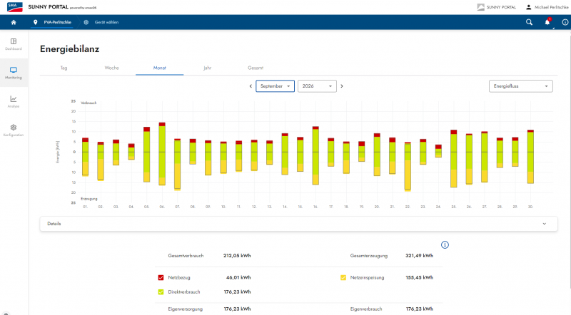The image size is (571, 315).
Task: Switch to the Woche tab
Action: tap(111, 68)
